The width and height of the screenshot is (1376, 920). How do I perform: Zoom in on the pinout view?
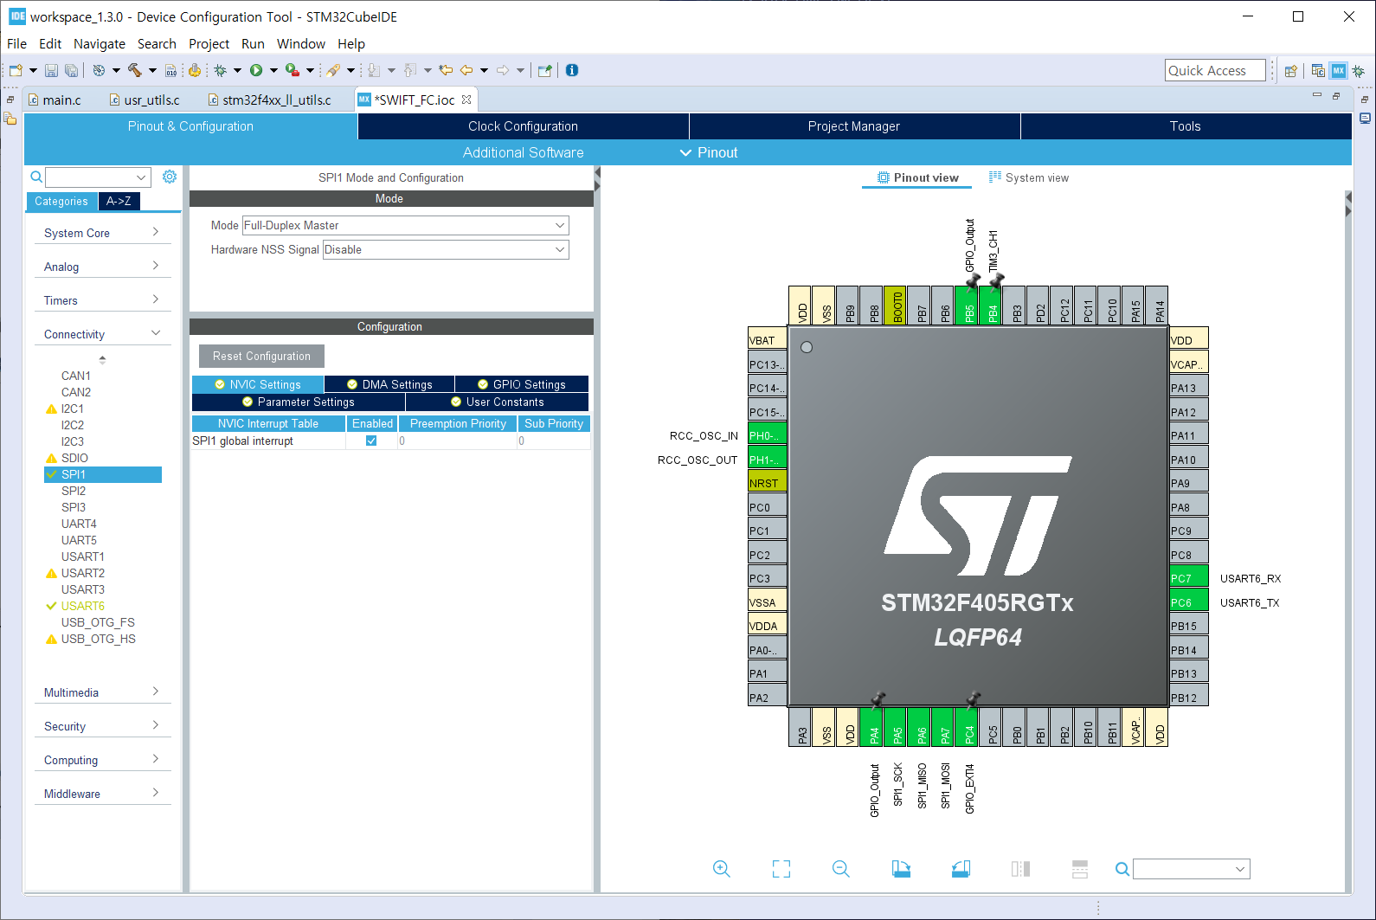722,869
